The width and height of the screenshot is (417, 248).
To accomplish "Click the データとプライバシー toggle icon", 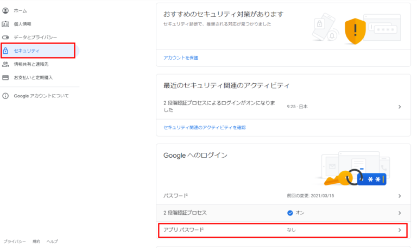I will pyautogui.click(x=6, y=37).
